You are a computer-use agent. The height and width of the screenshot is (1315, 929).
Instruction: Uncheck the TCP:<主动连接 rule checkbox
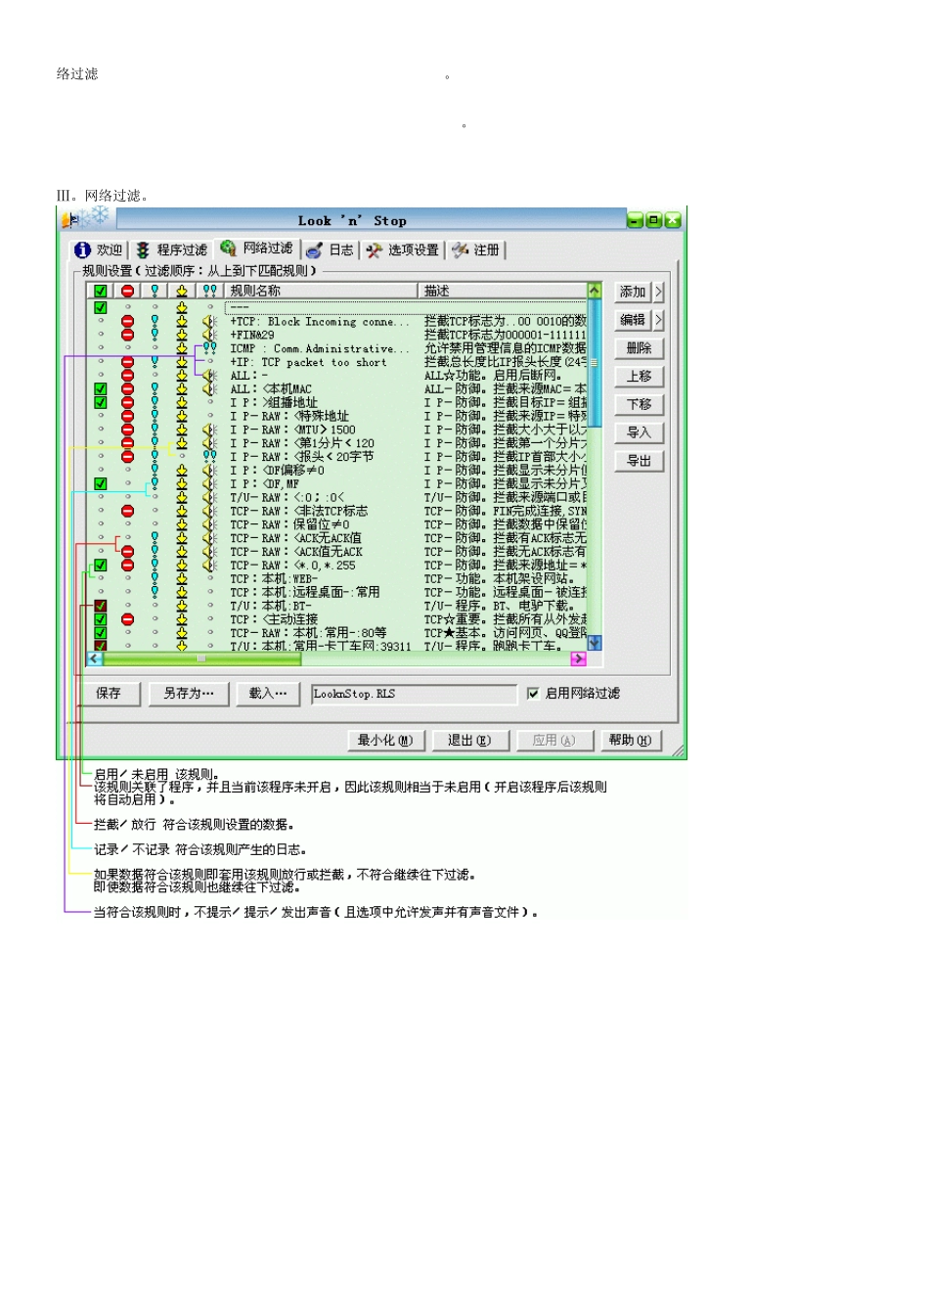tap(100, 619)
